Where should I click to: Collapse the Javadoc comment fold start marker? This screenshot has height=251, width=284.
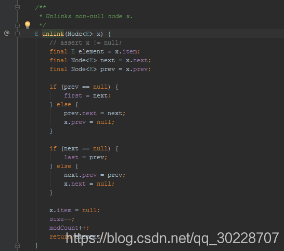click(17, 8)
